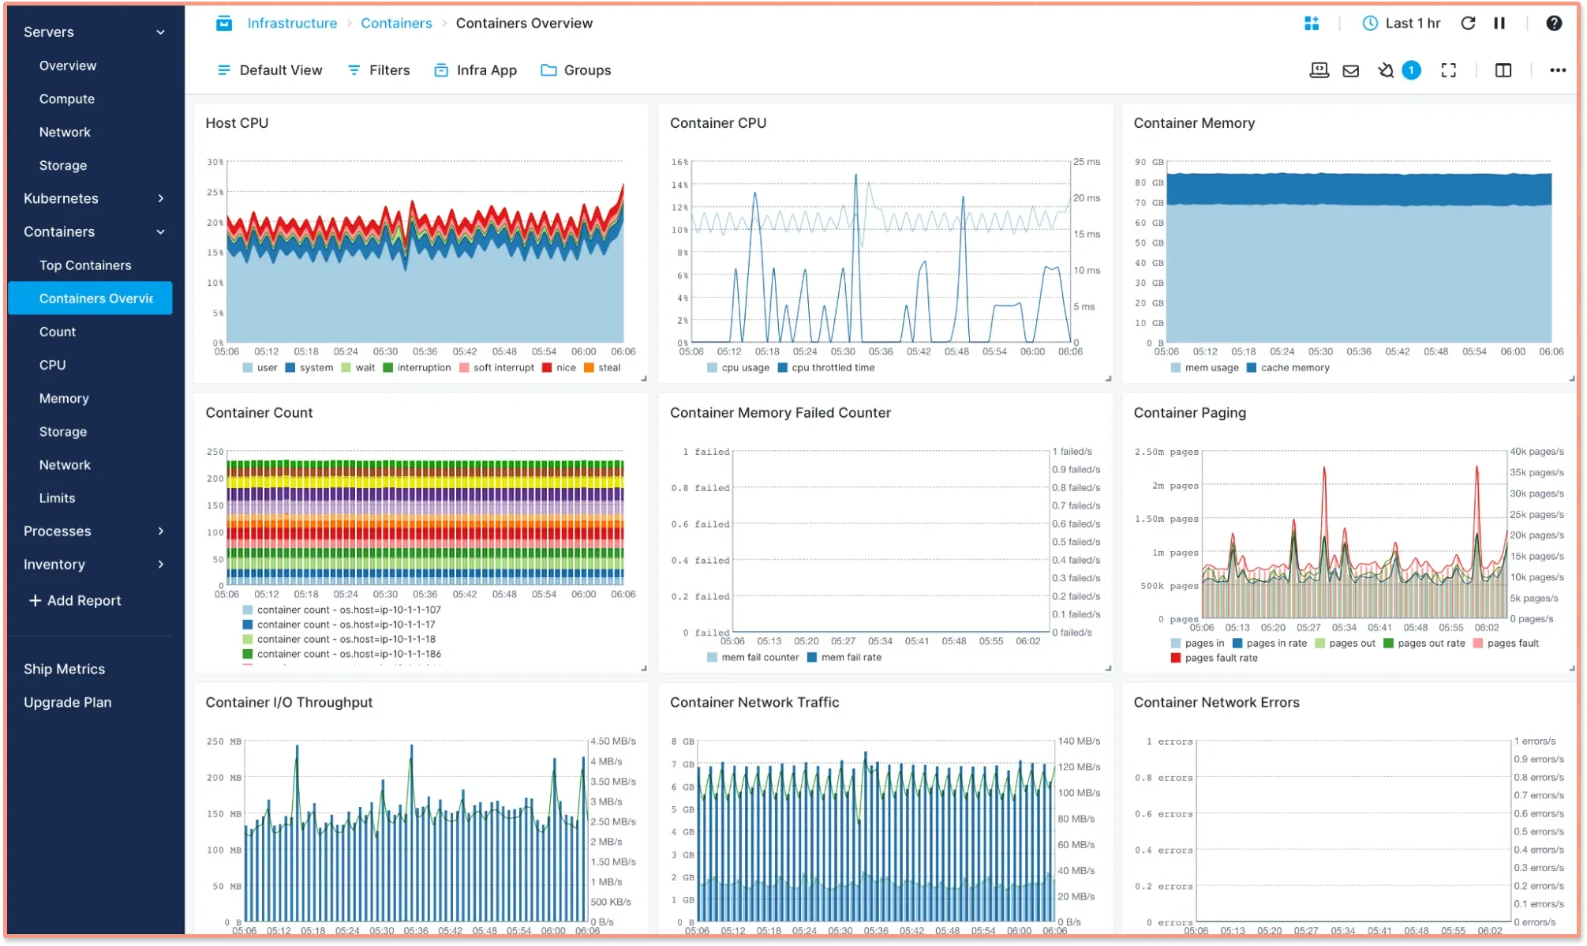This screenshot has width=1587, height=946.
Task: Enter fullscreen mode via the fullscreen icon
Action: pyautogui.click(x=1448, y=70)
